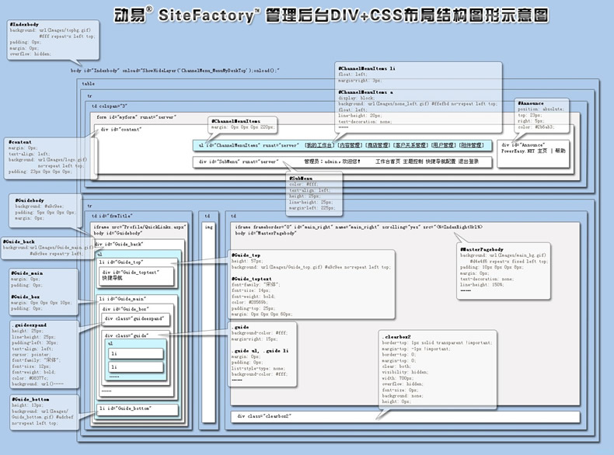
Task: Open 主题控制 submenu link
Action: [413, 162]
